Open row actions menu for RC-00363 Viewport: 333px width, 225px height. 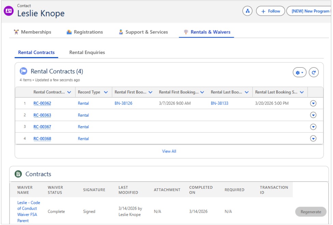coord(313,115)
